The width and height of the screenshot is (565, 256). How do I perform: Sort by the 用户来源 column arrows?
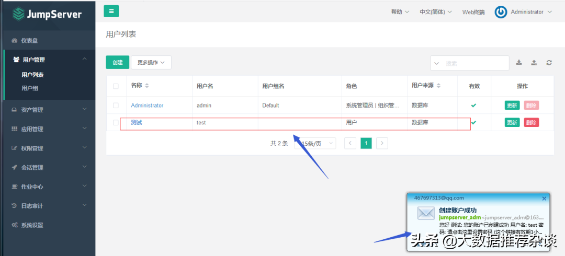click(x=438, y=86)
